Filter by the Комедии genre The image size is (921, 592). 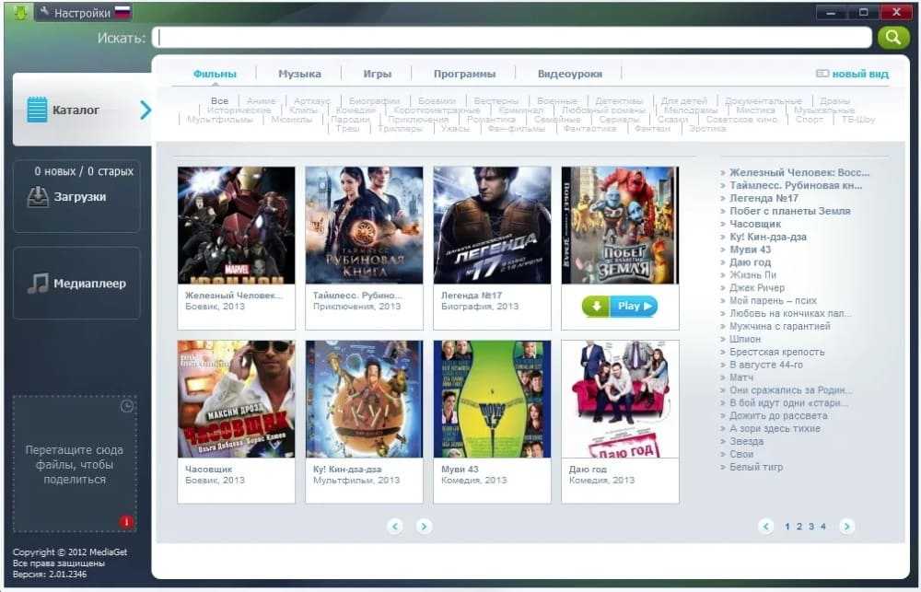(355, 110)
